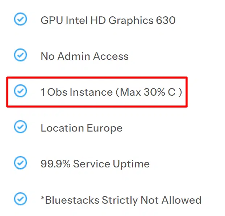225x216 pixels.
Task: Click the checkmark icon beside 1 Obs Instance
Action: pyautogui.click(x=20, y=91)
